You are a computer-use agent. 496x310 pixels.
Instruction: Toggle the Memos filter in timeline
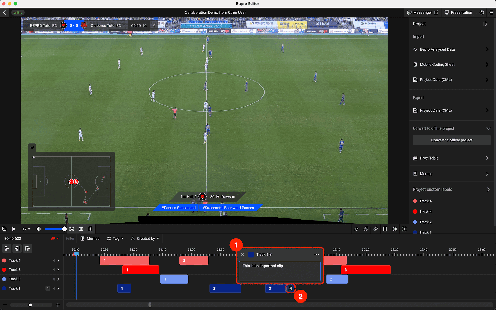point(90,238)
